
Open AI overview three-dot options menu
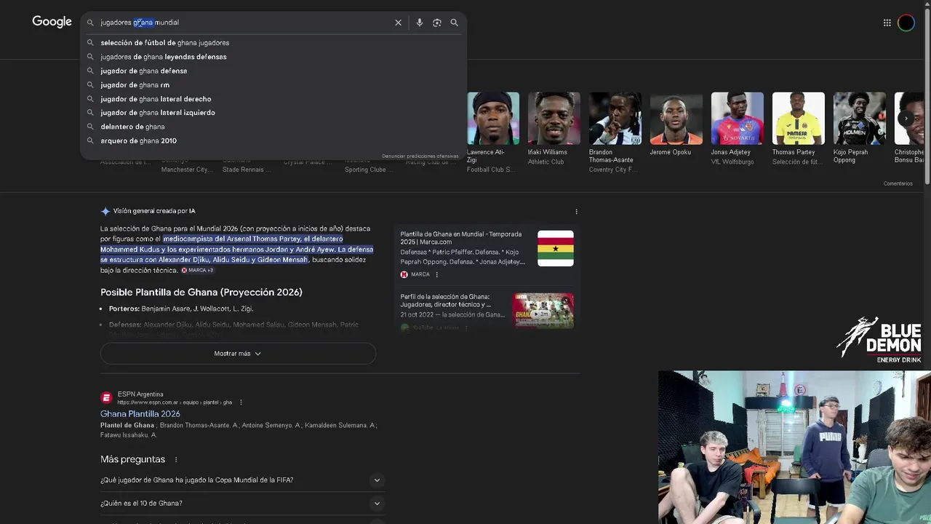(x=576, y=212)
